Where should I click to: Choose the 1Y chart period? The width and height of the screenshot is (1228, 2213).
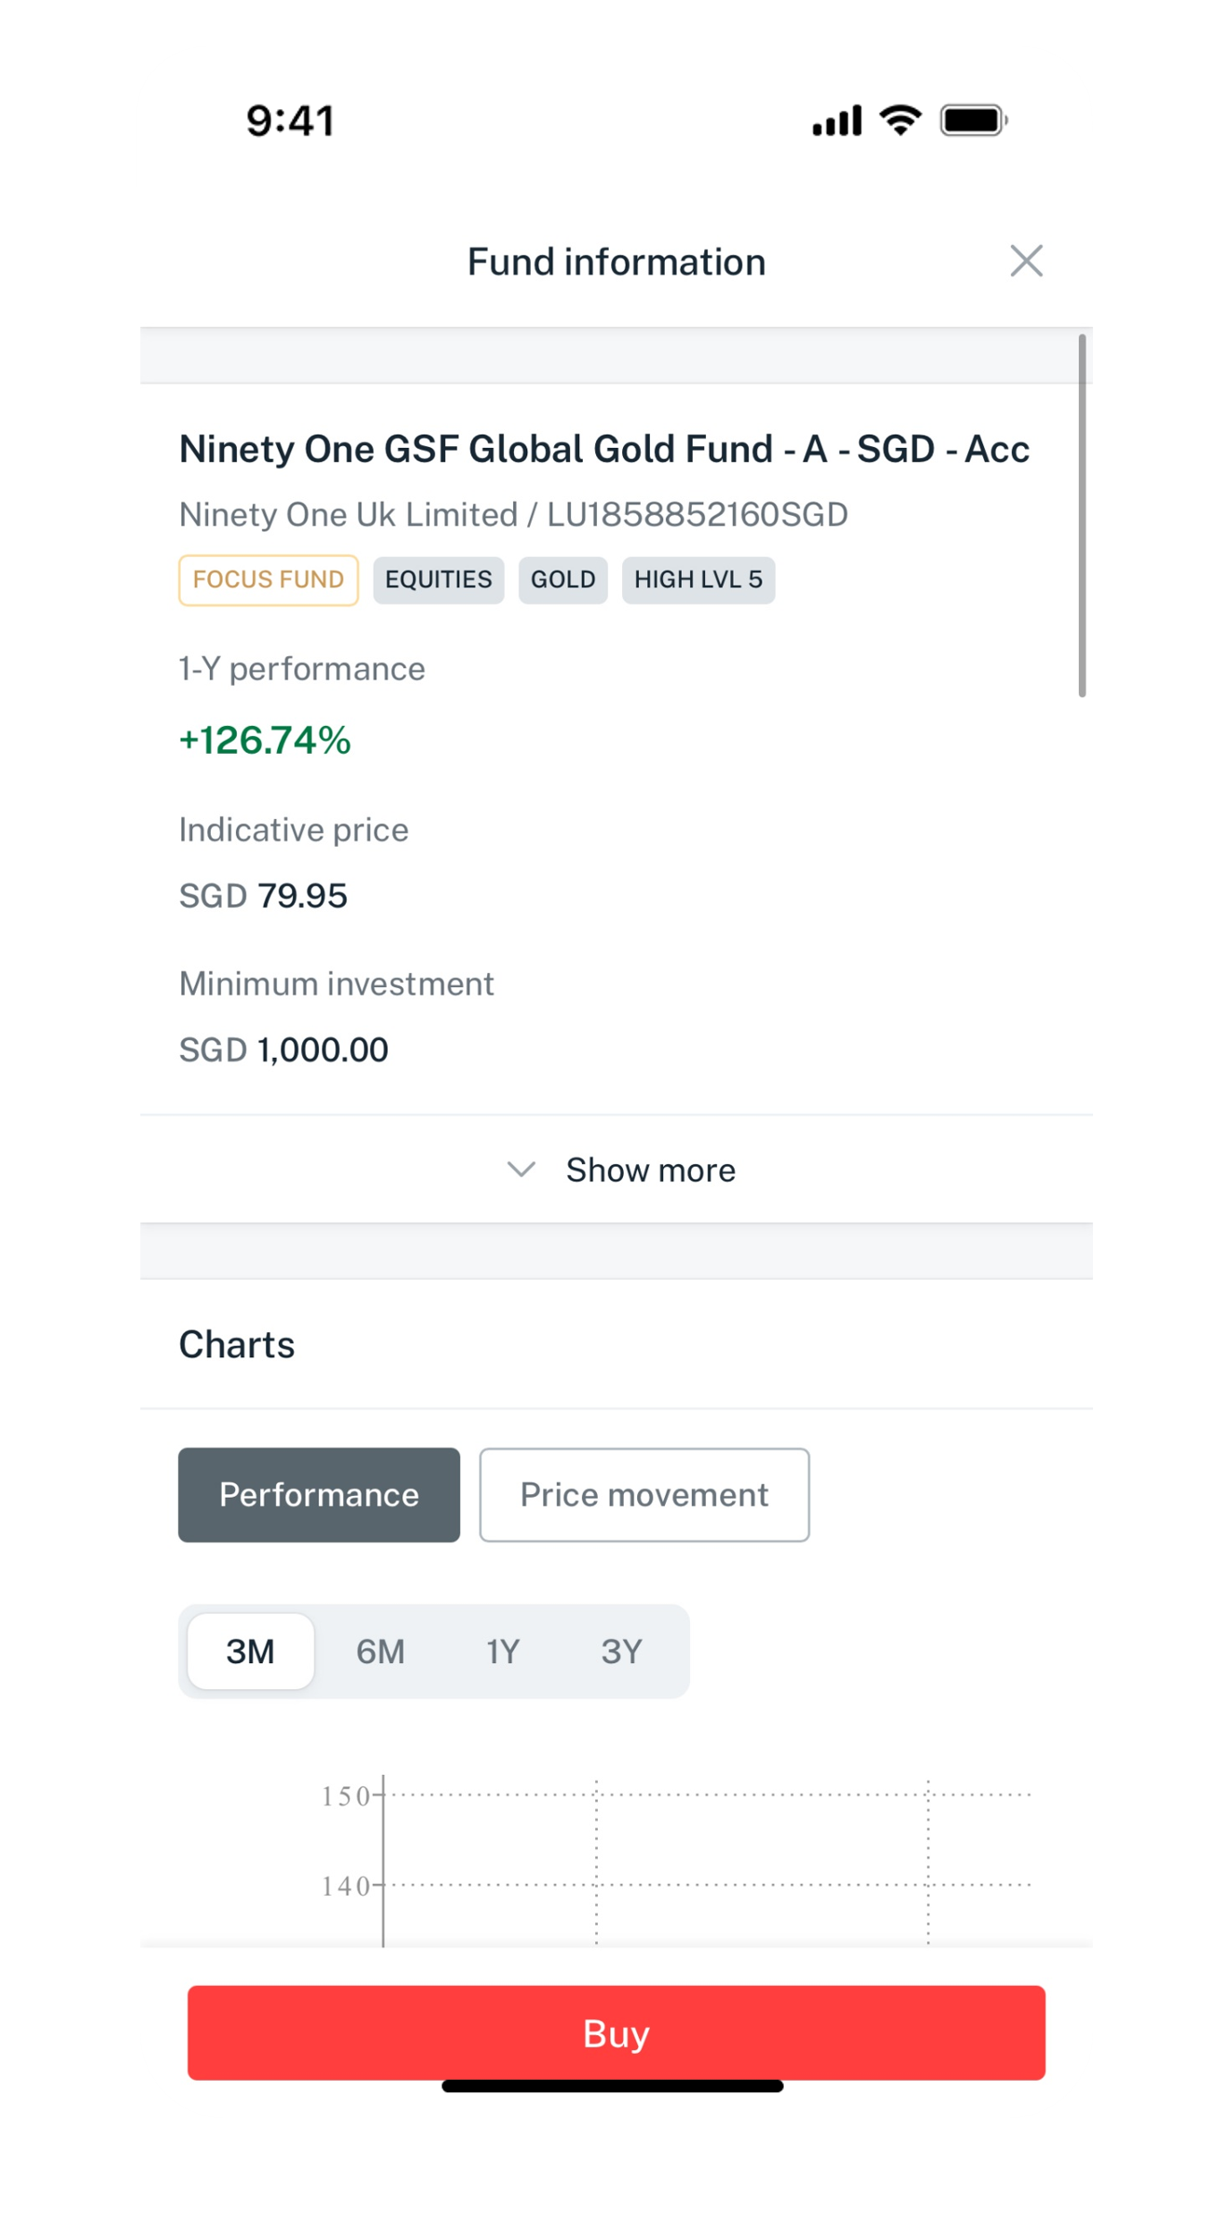tap(502, 1651)
